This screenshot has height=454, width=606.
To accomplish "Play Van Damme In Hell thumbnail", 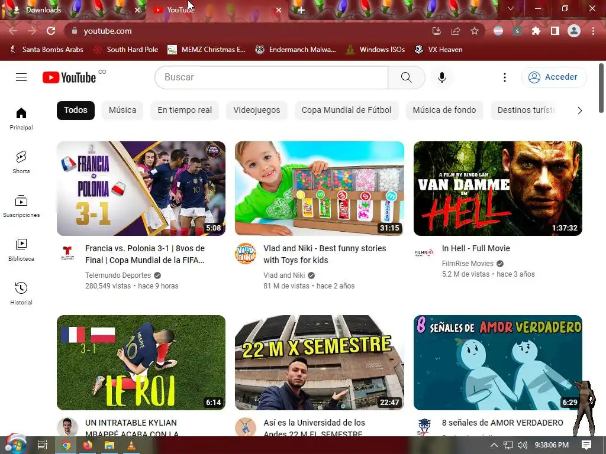I will 498,189.
